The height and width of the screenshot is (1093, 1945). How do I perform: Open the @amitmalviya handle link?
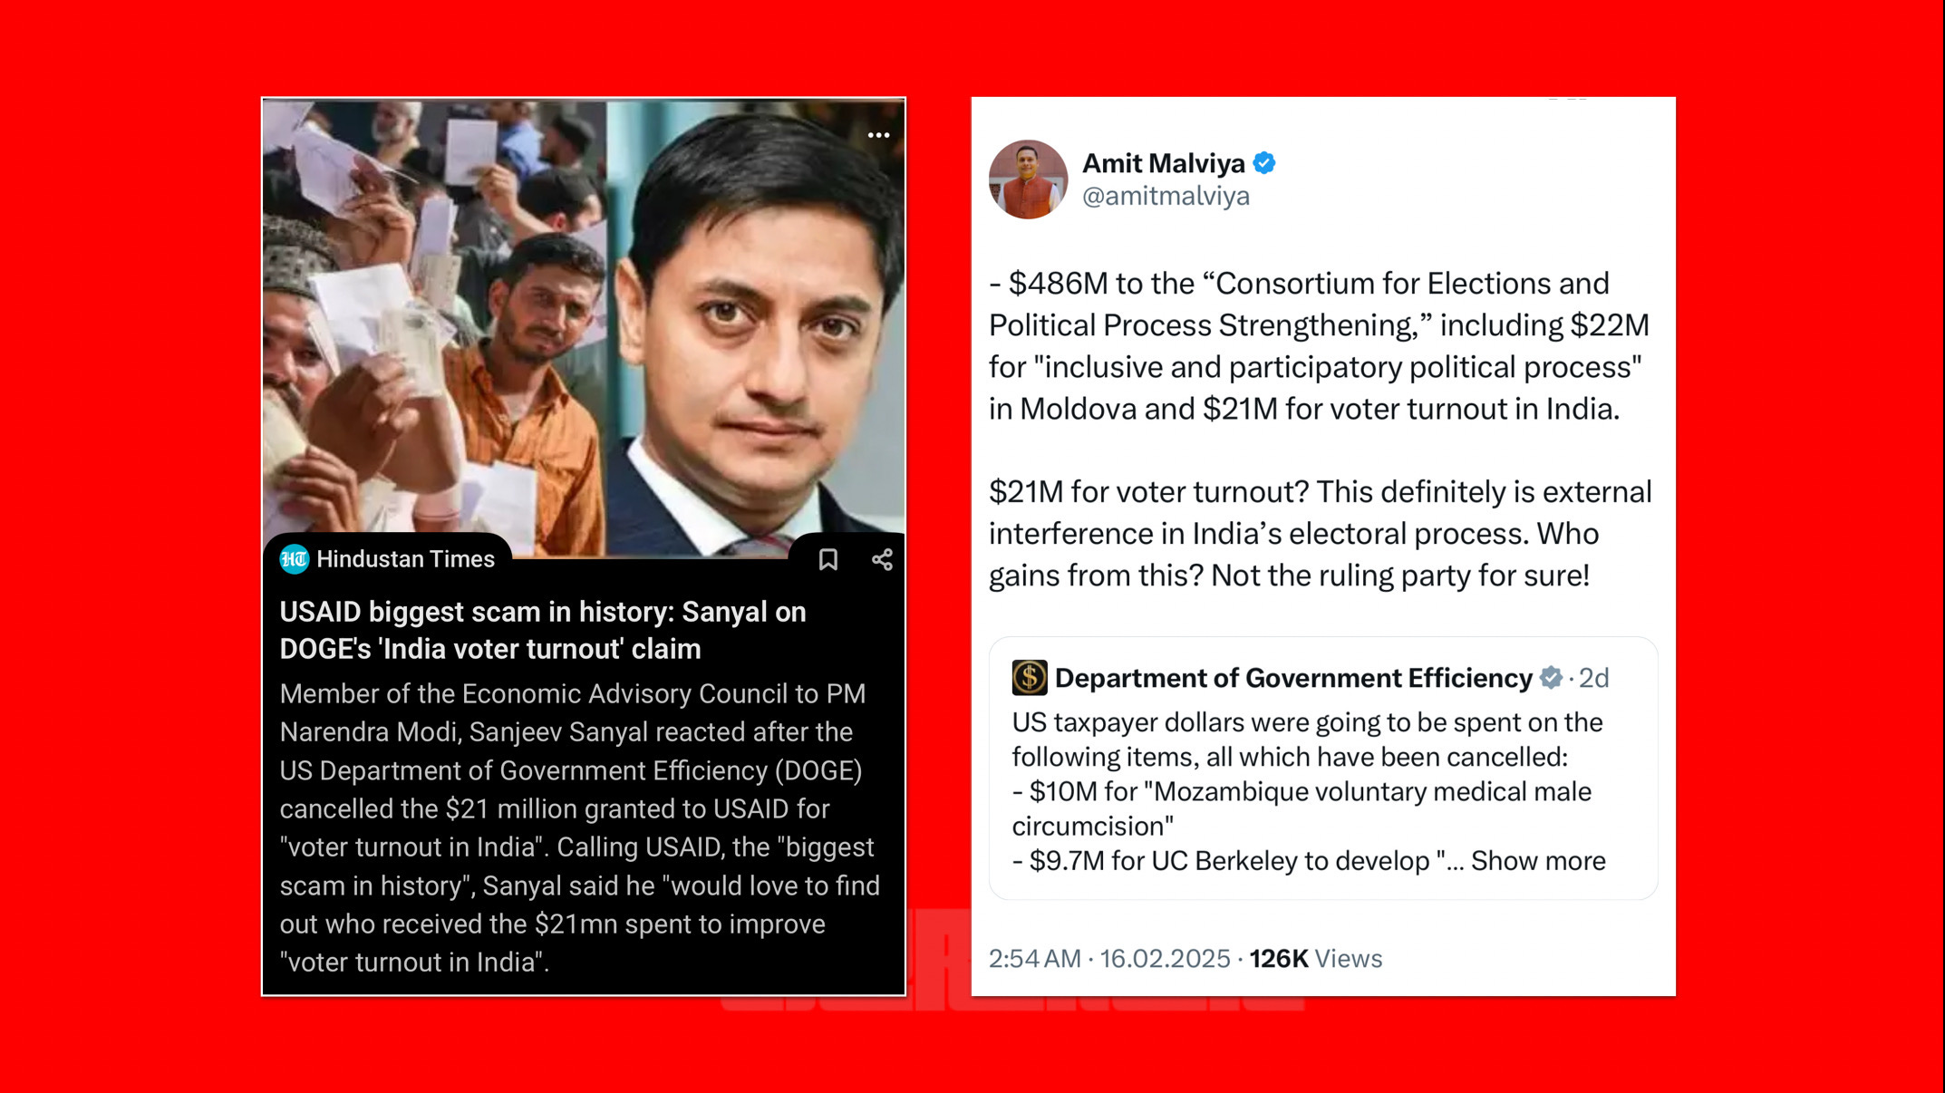pyautogui.click(x=1166, y=196)
